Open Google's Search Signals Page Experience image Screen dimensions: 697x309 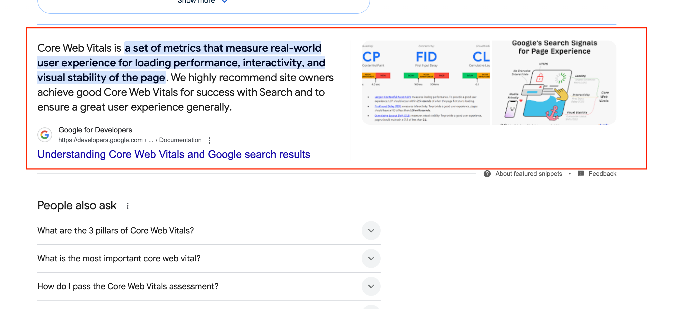[x=554, y=83]
